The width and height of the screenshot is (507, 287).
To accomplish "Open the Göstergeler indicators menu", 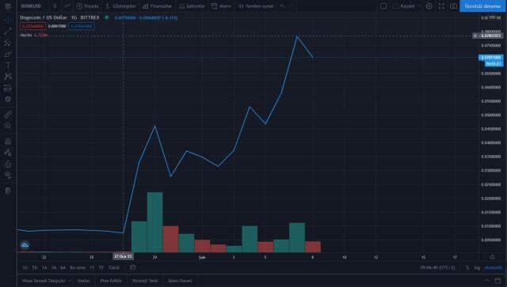I will [121, 6].
